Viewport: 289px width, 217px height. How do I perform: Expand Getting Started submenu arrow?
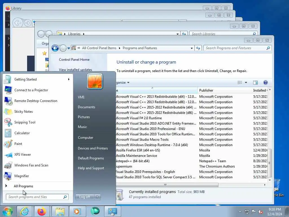[x=69, y=79]
